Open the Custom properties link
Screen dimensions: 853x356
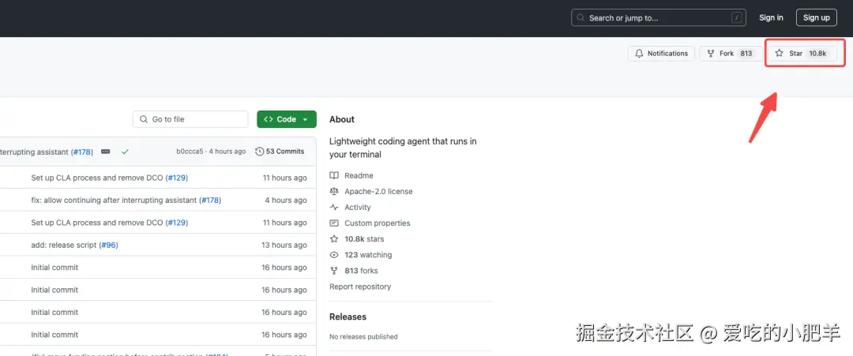[378, 223]
